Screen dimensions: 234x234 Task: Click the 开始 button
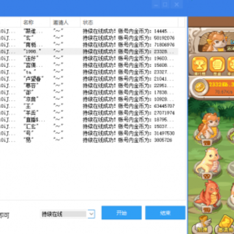[x=122, y=213]
